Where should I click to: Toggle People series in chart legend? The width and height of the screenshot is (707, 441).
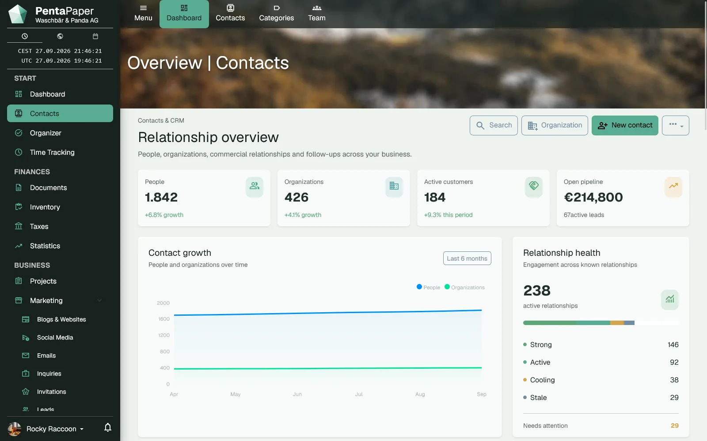click(x=428, y=287)
